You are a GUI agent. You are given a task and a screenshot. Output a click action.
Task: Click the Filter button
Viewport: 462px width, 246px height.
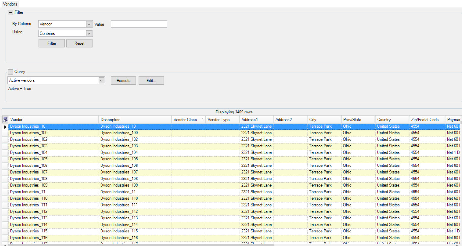coord(52,43)
